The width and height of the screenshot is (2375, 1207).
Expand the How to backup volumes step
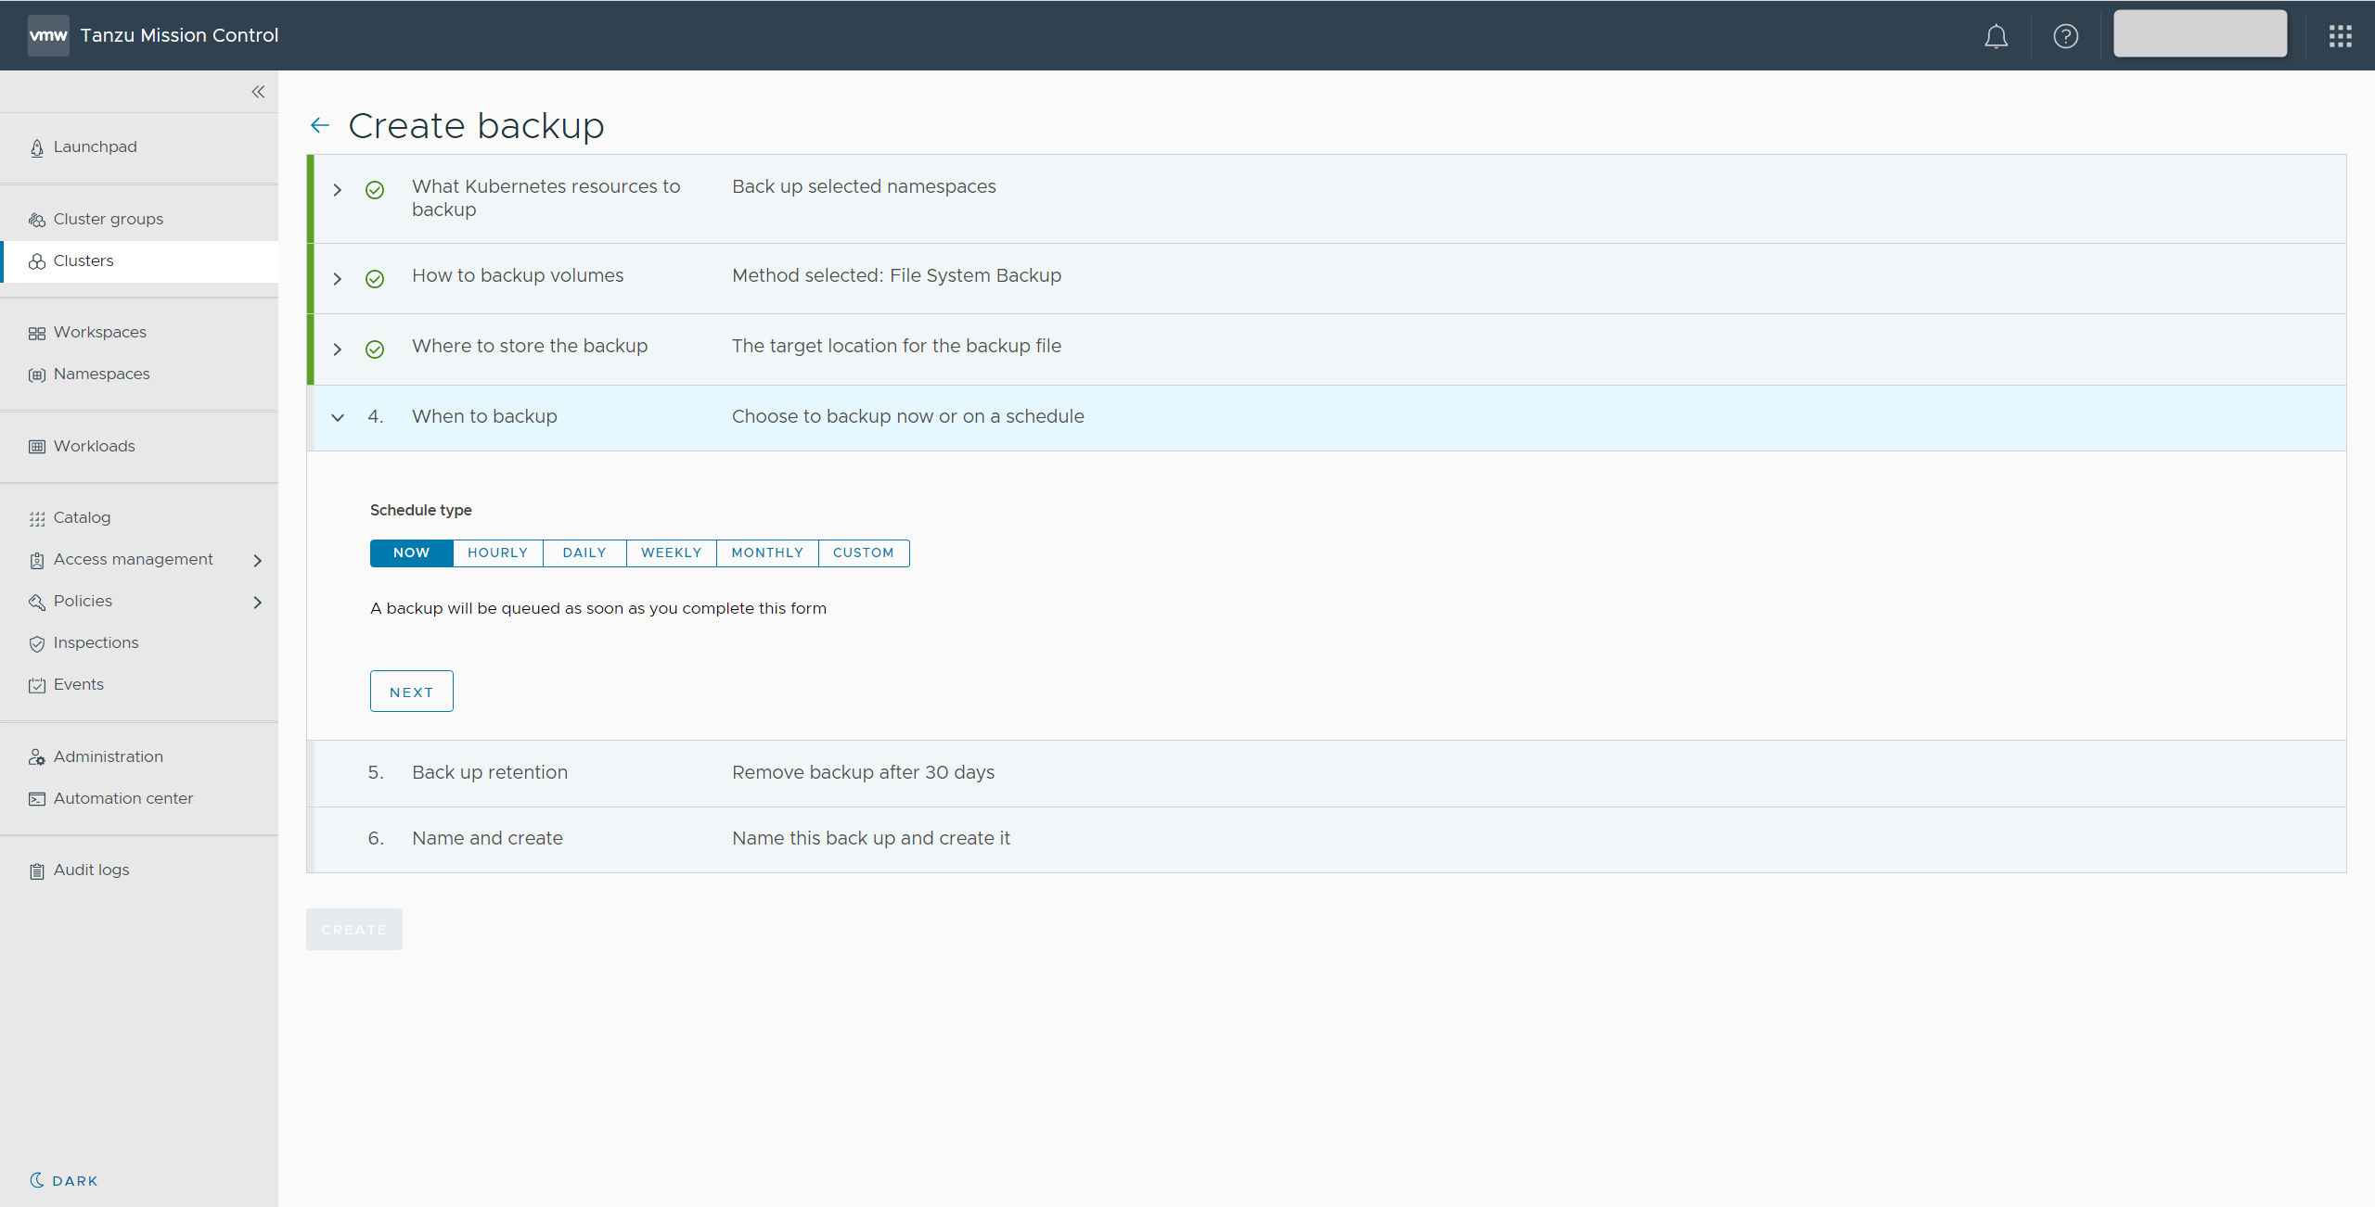click(x=338, y=279)
